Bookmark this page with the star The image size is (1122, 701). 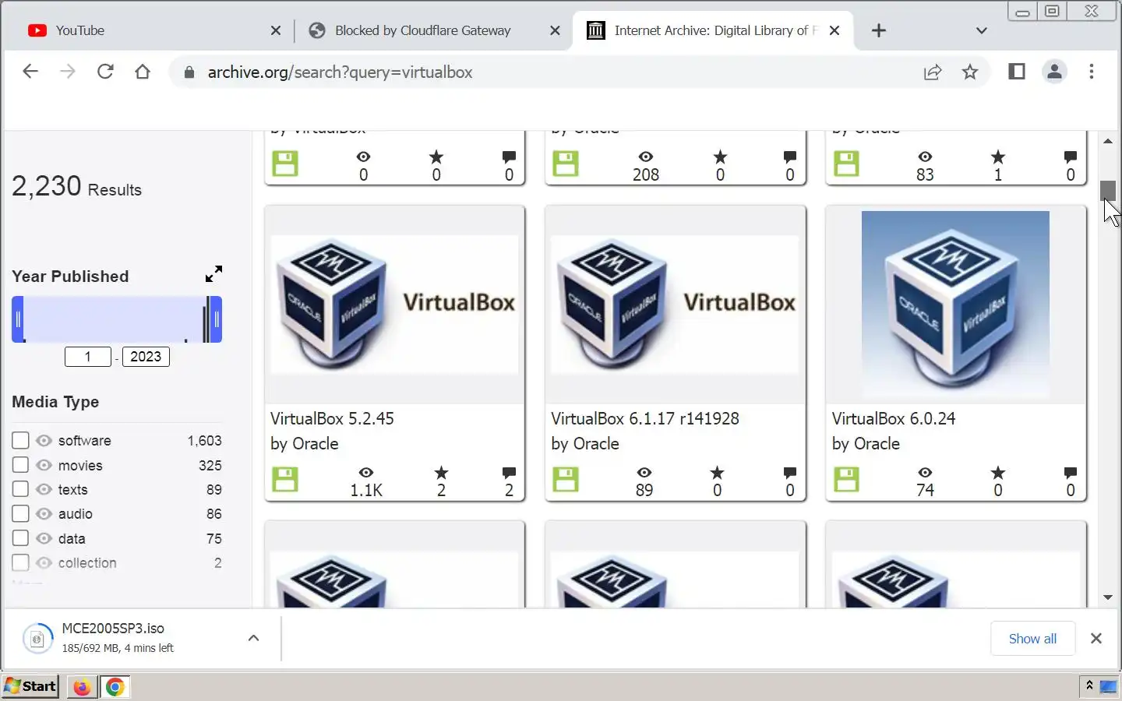(970, 72)
